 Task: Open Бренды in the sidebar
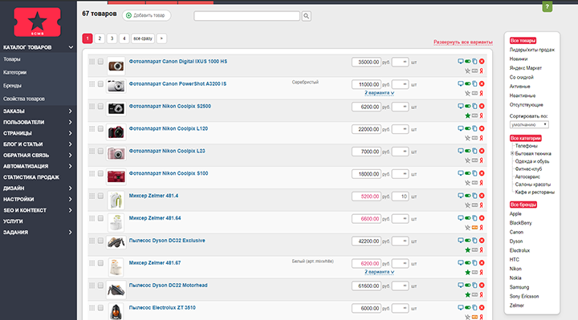(x=12, y=86)
